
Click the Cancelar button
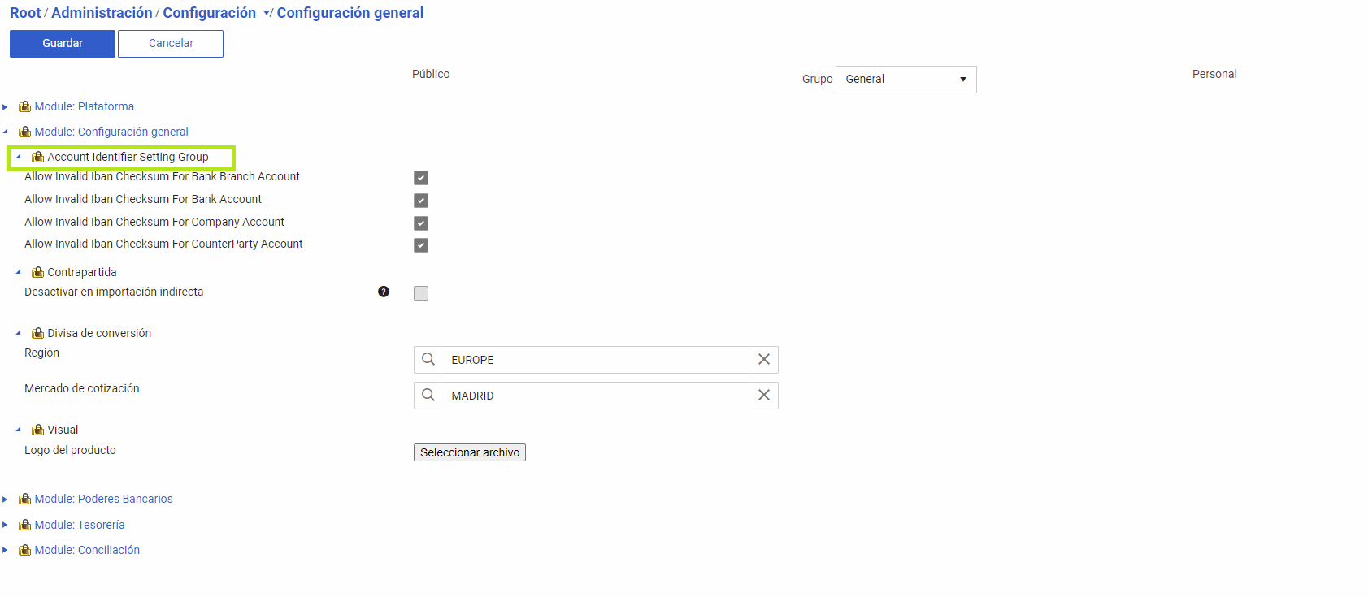(x=171, y=44)
